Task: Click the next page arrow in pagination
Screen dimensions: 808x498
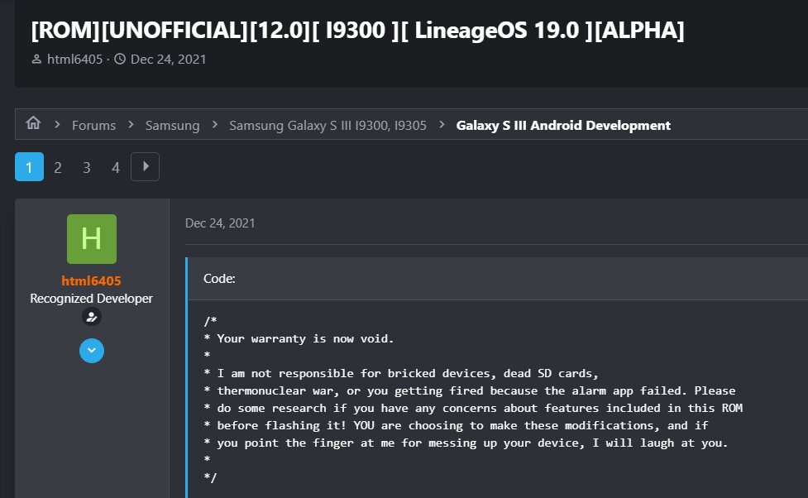Action: point(145,166)
